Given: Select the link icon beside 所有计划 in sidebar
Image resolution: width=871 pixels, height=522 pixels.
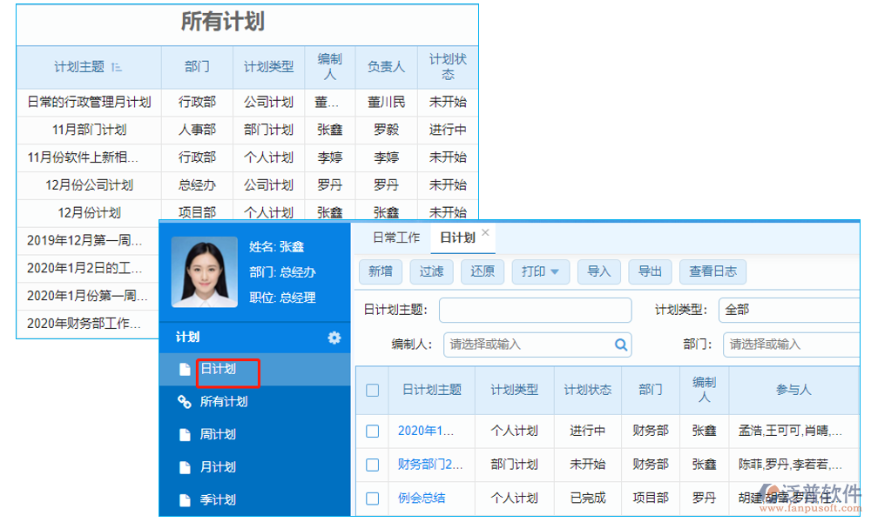Looking at the screenshot, I should (x=184, y=401).
